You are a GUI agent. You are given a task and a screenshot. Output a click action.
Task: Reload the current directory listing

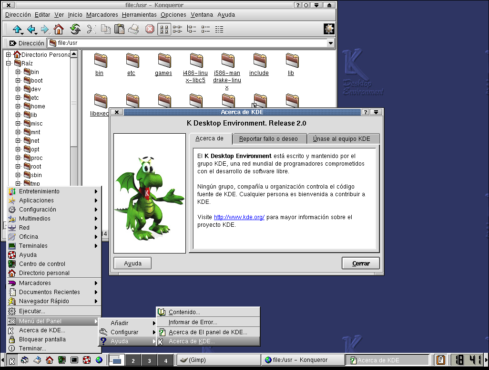coord(75,29)
